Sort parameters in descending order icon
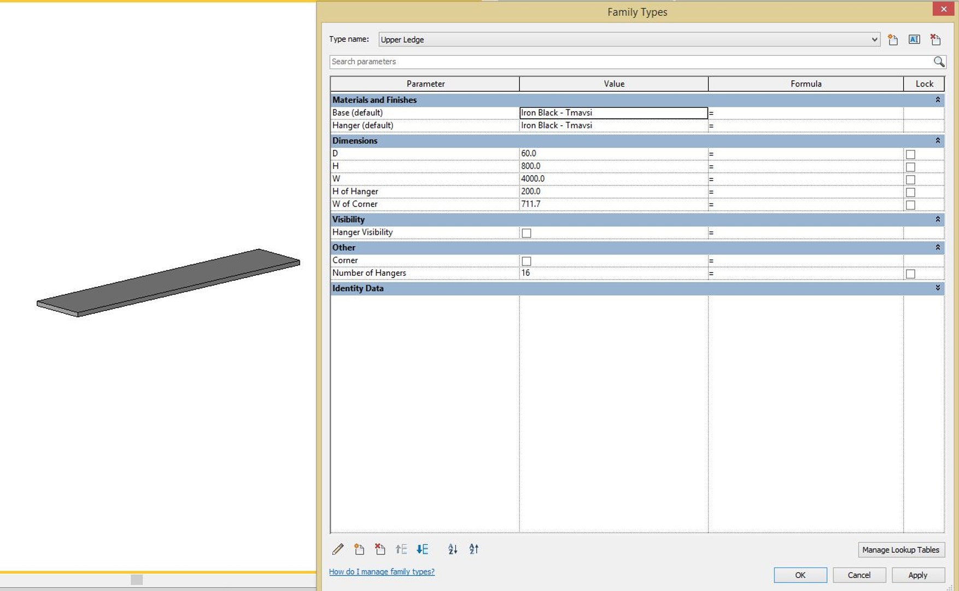The image size is (959, 591). point(473,549)
